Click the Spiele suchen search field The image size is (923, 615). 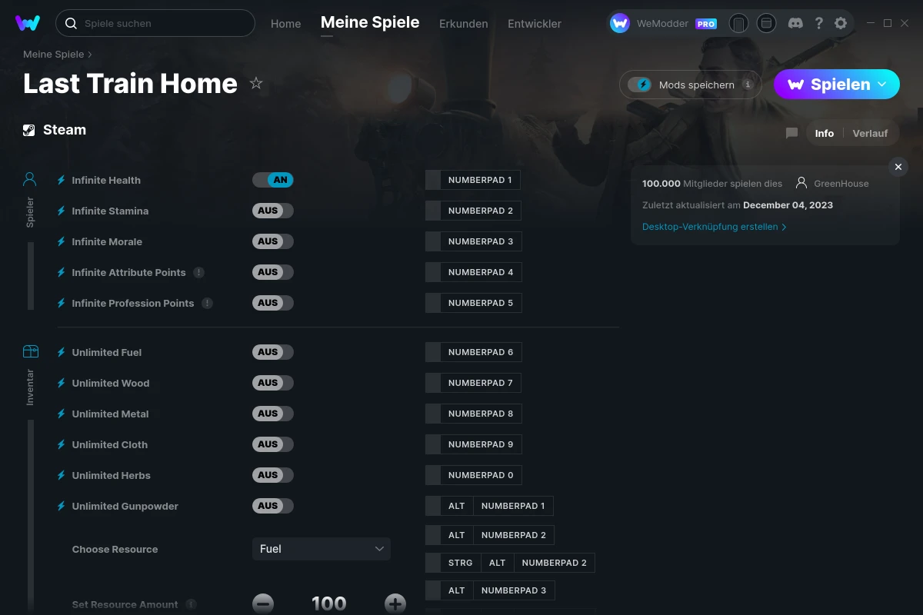tap(155, 23)
